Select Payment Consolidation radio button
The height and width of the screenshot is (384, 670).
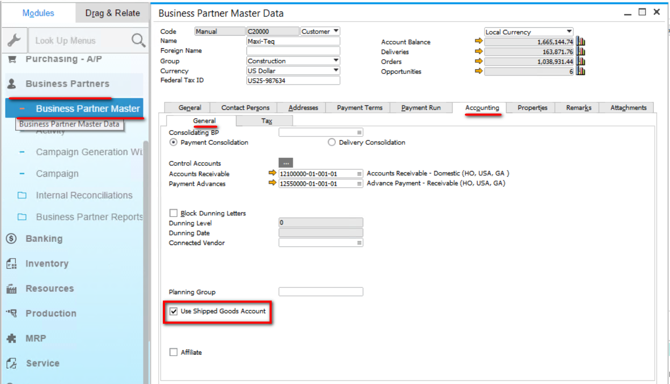(173, 142)
